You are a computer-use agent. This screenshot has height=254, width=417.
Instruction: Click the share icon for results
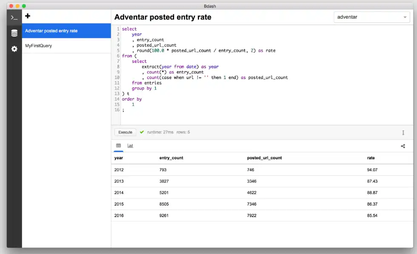[403, 146]
